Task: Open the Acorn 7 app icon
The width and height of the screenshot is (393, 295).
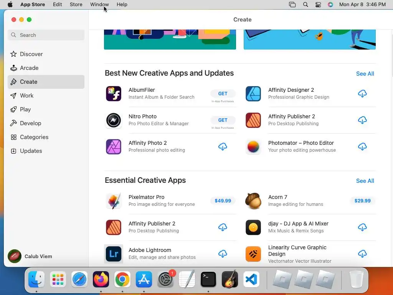Action: tap(253, 201)
